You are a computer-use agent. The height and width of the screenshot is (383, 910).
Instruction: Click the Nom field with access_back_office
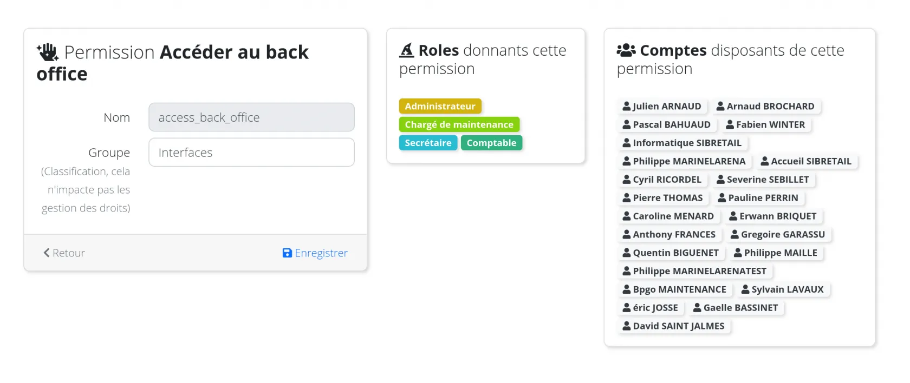click(251, 117)
